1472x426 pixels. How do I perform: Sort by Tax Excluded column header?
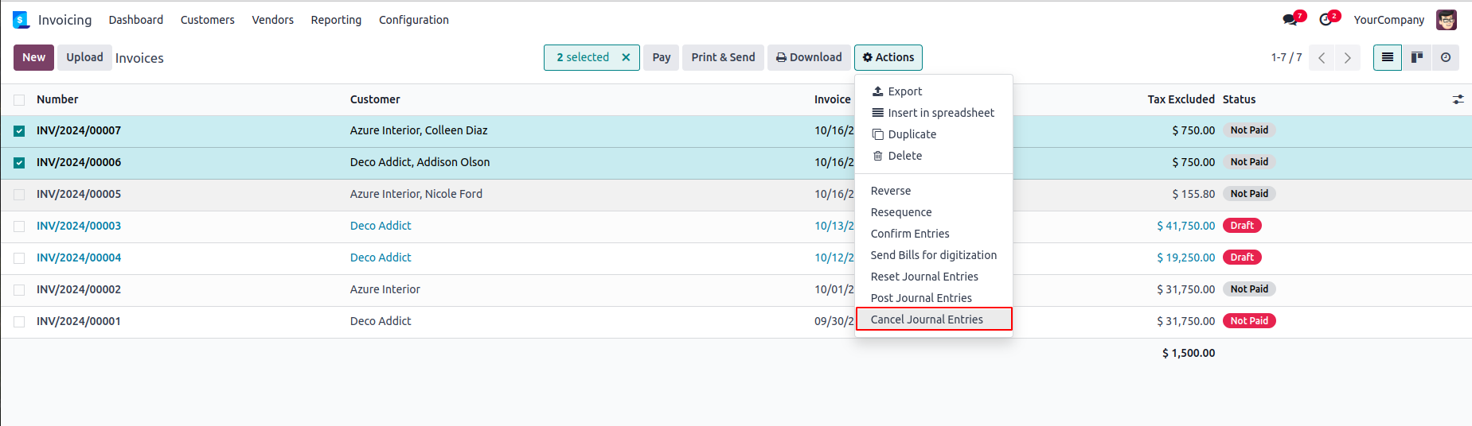click(x=1181, y=99)
